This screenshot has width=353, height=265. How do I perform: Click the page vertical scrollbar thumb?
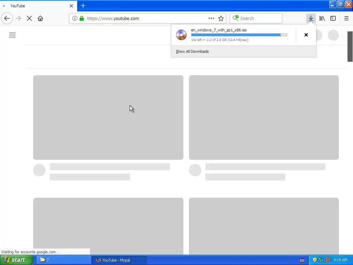pyautogui.click(x=350, y=47)
